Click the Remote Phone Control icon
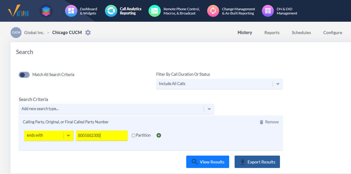The height and width of the screenshot is (174, 351). [x=154, y=11]
